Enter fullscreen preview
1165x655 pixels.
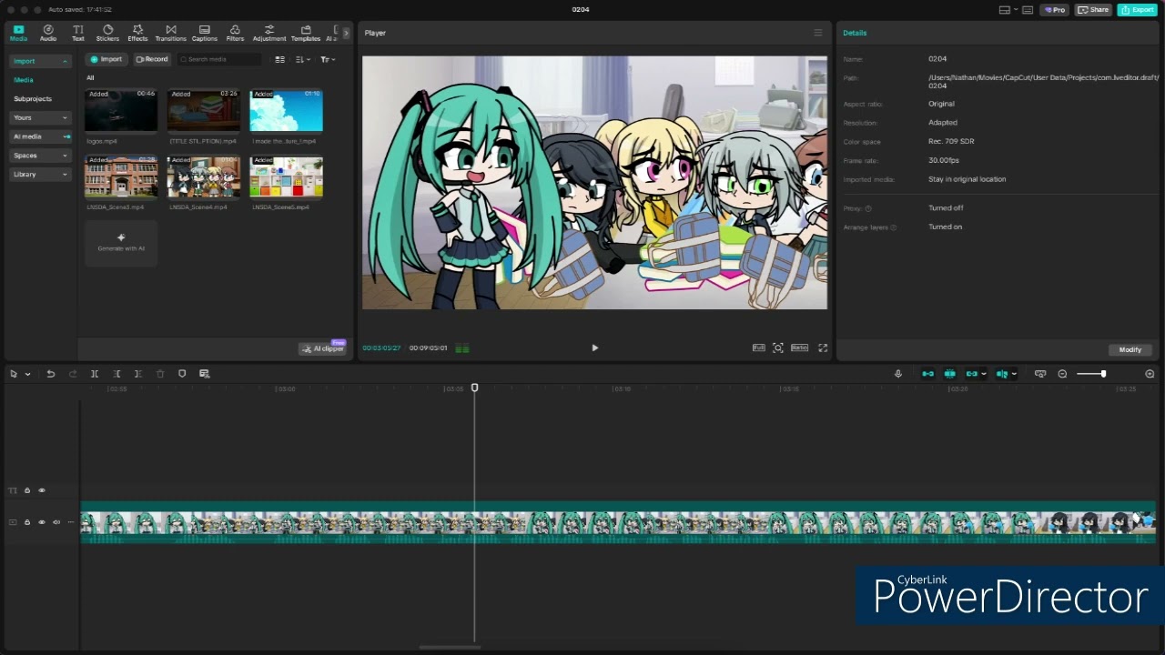[823, 348]
